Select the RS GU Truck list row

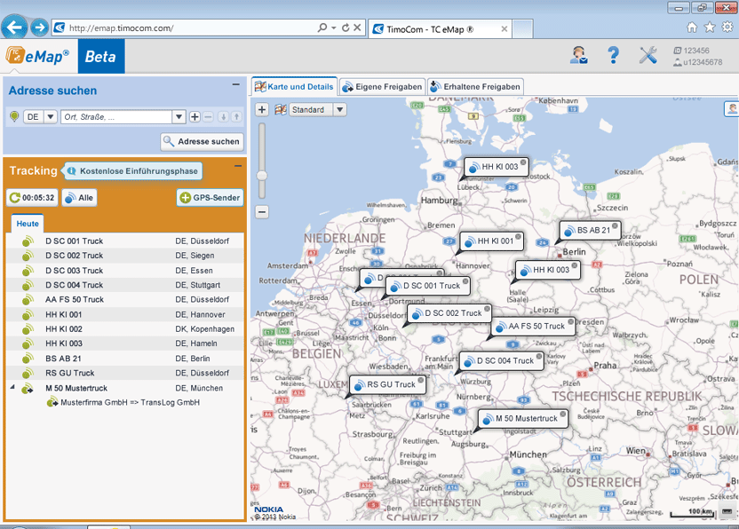(x=125, y=373)
